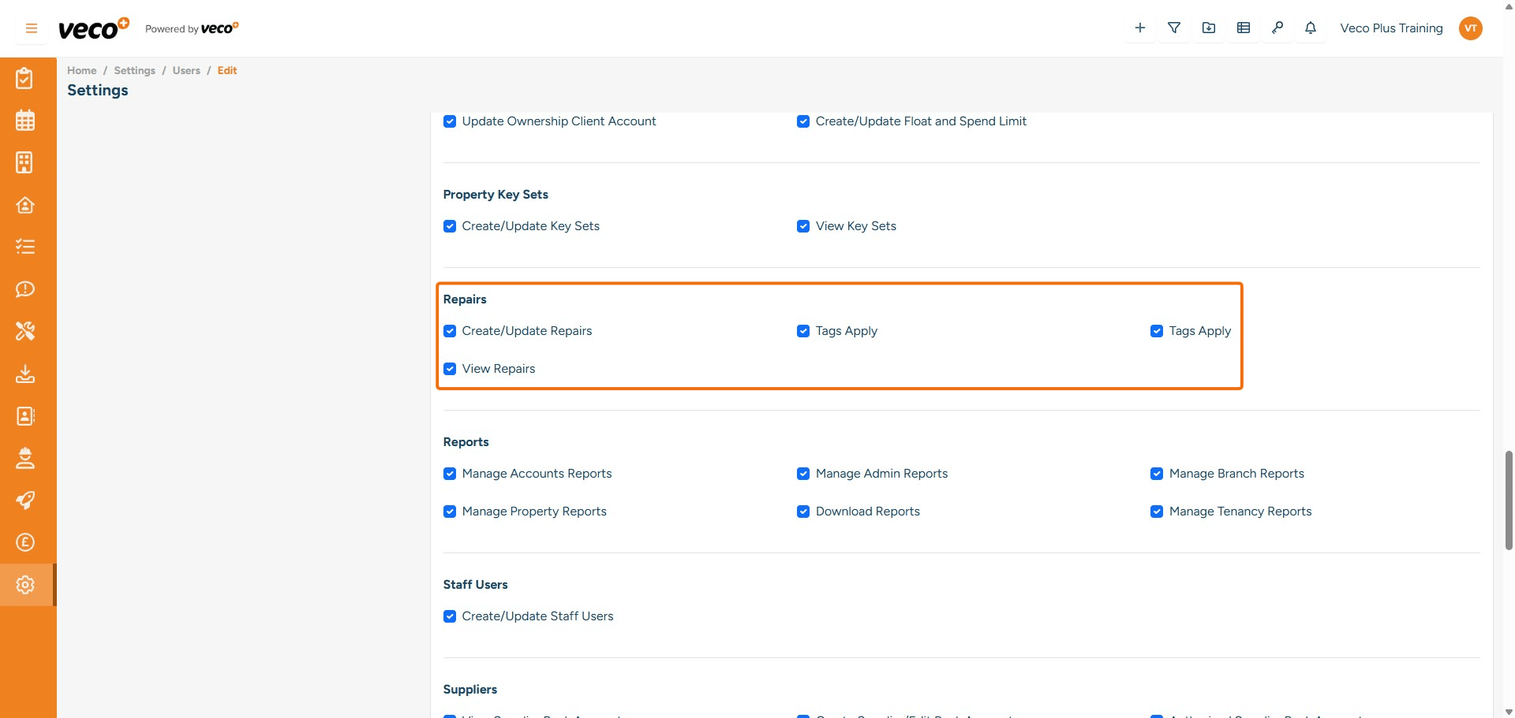
Task: Select the settings gear sidebar icon
Action: pos(25,585)
